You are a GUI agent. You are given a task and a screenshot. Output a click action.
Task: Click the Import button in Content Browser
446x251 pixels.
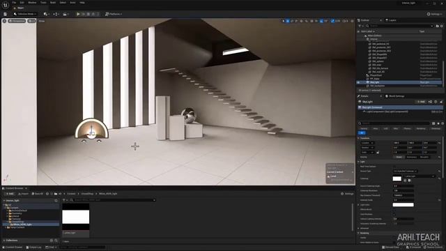tap(23, 194)
